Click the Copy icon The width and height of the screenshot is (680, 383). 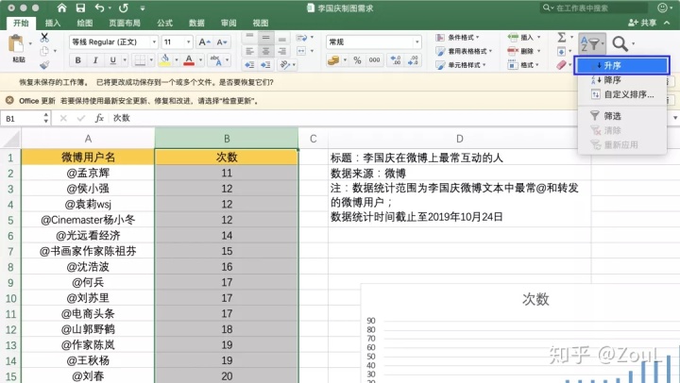[44, 51]
